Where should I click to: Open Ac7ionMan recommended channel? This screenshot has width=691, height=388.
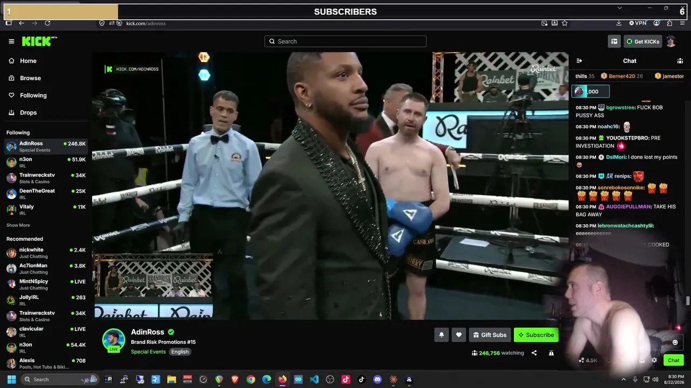(46, 268)
